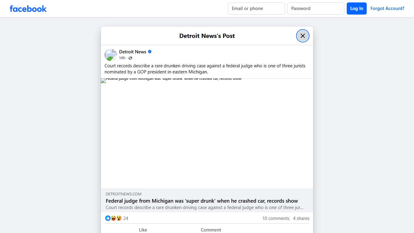Click the 14h post timestamp
414x233 pixels.
tap(122, 58)
